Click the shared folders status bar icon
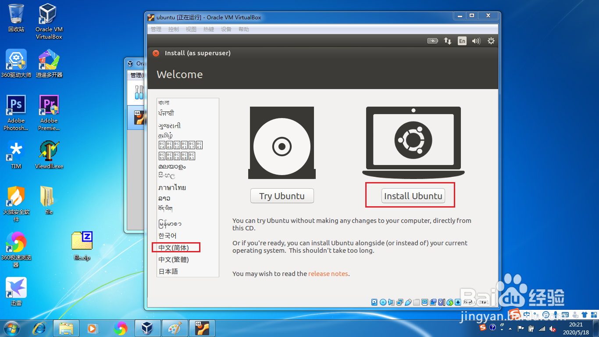Image resolution: width=599 pixels, height=337 pixels. tap(417, 302)
